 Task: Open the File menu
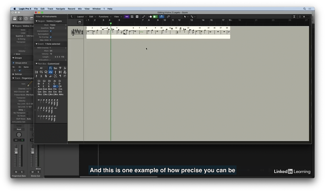tap(36, 9)
